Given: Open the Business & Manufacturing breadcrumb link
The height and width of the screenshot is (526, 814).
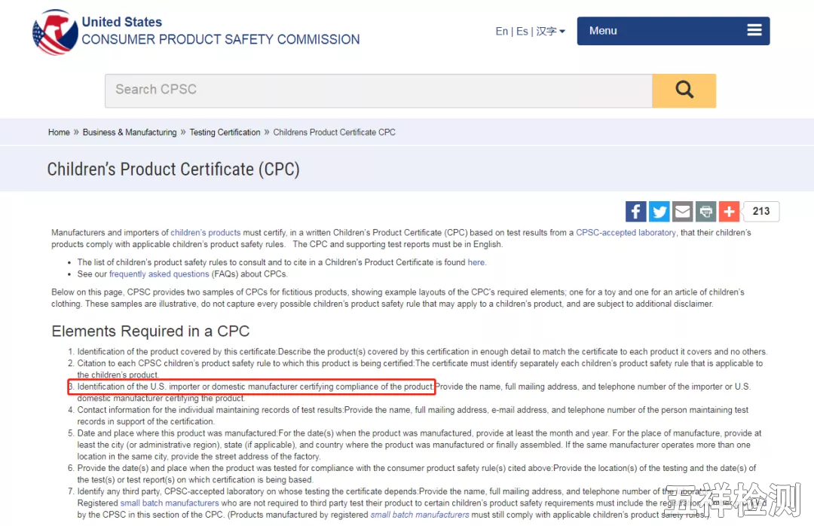Looking at the screenshot, I should coord(129,132).
